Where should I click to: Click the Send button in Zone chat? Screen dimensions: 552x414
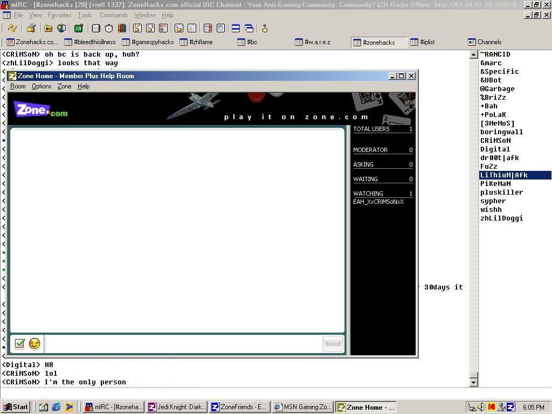click(x=333, y=344)
